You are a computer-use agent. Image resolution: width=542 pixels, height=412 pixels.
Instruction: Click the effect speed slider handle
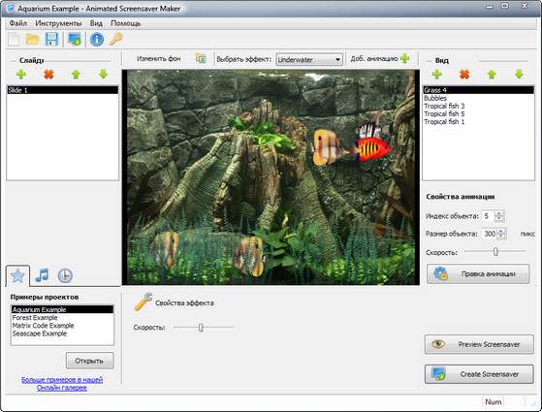(x=201, y=328)
